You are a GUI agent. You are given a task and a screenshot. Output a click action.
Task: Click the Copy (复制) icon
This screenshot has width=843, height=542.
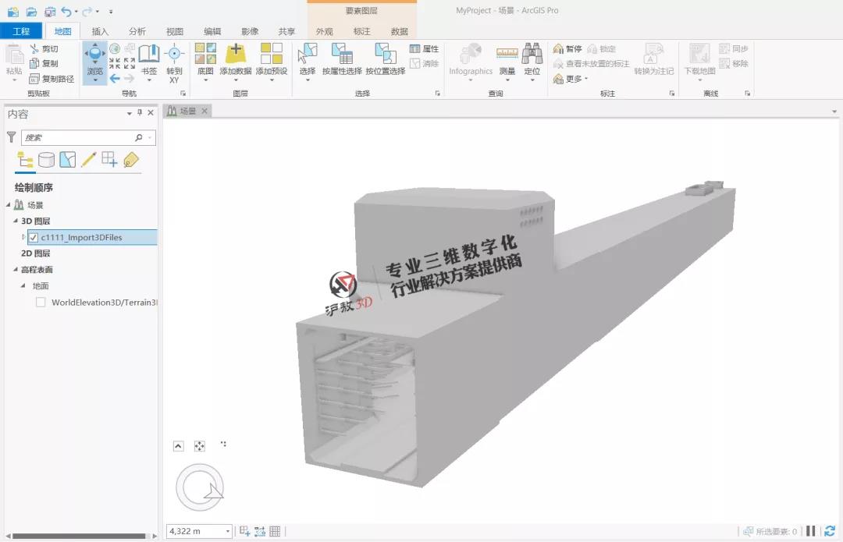34,63
